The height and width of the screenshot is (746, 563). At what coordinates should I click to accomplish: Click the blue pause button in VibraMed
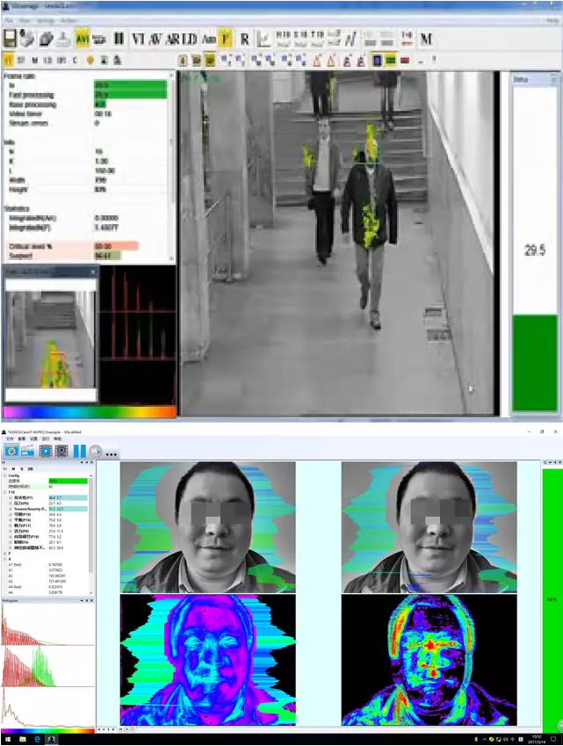click(x=79, y=451)
